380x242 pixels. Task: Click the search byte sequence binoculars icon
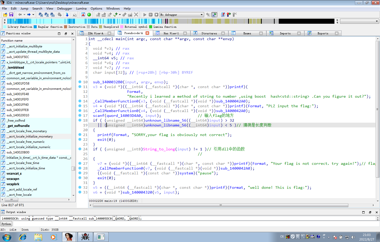(x=52, y=15)
